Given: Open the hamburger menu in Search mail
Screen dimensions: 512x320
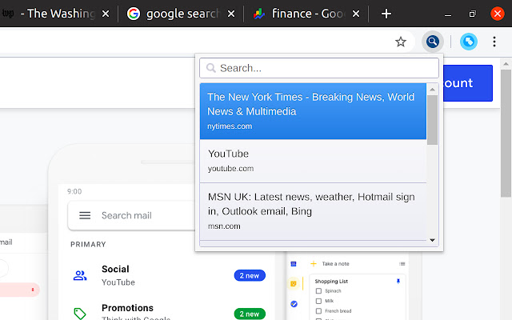Looking at the screenshot, I should coord(85,215).
